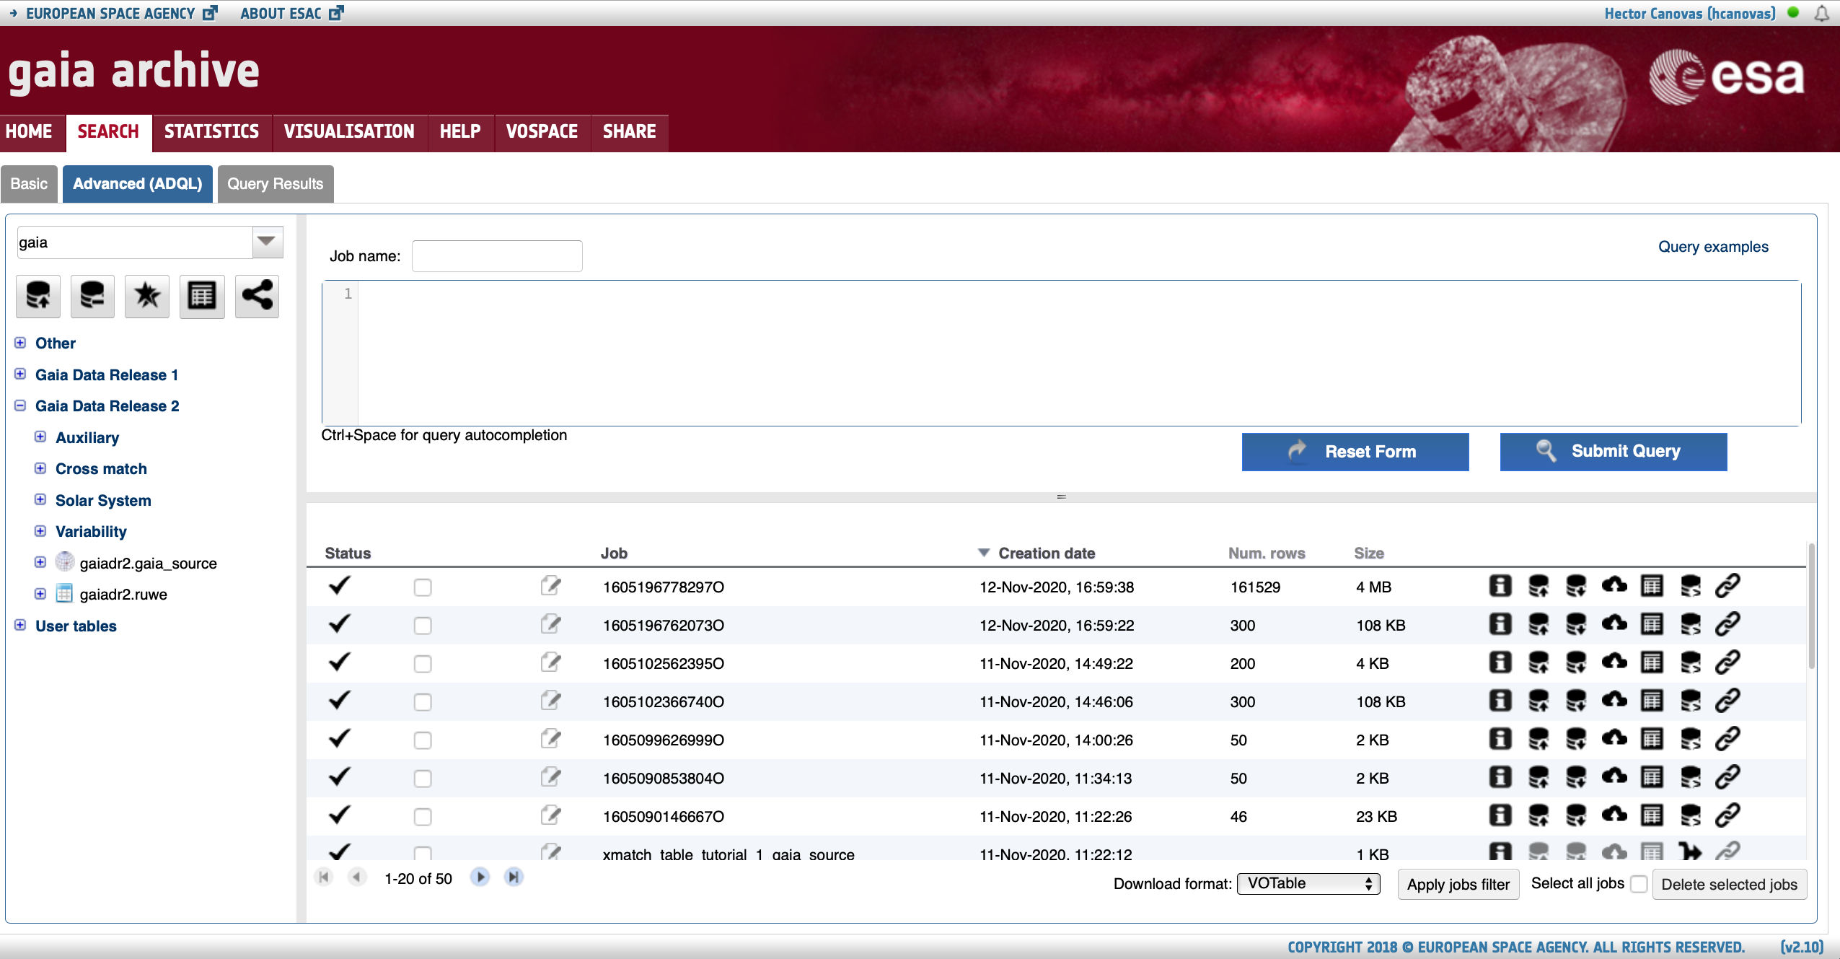Open the VISUALISATION menu

click(x=349, y=132)
